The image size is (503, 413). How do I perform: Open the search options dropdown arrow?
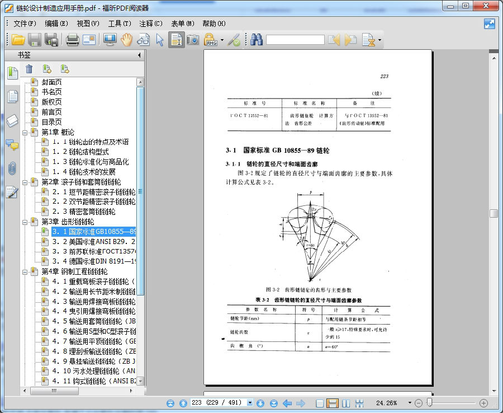point(380,40)
